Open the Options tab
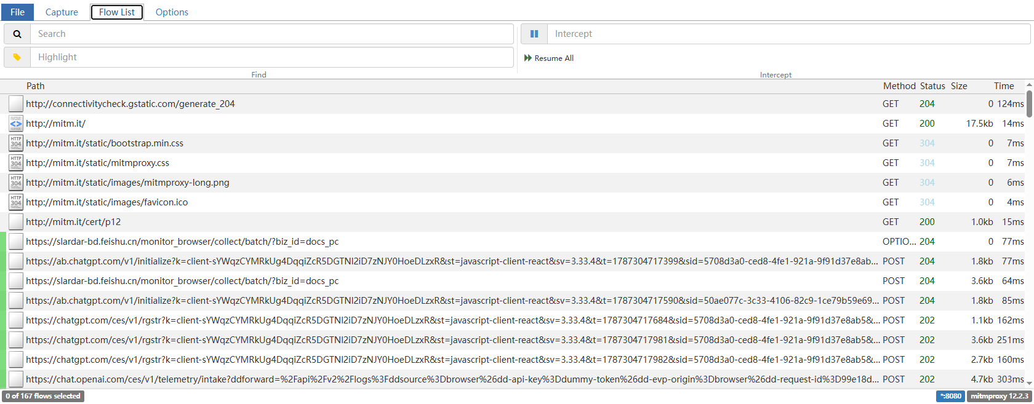The width and height of the screenshot is (1034, 404). [172, 12]
